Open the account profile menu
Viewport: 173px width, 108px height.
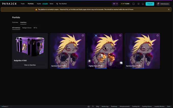163,4
